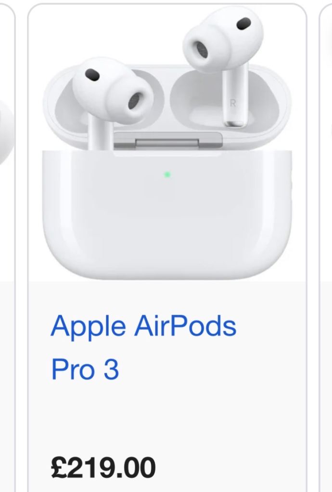Click the "Apple AirPods" line of the title
This screenshot has height=492, width=332.
click(143, 326)
